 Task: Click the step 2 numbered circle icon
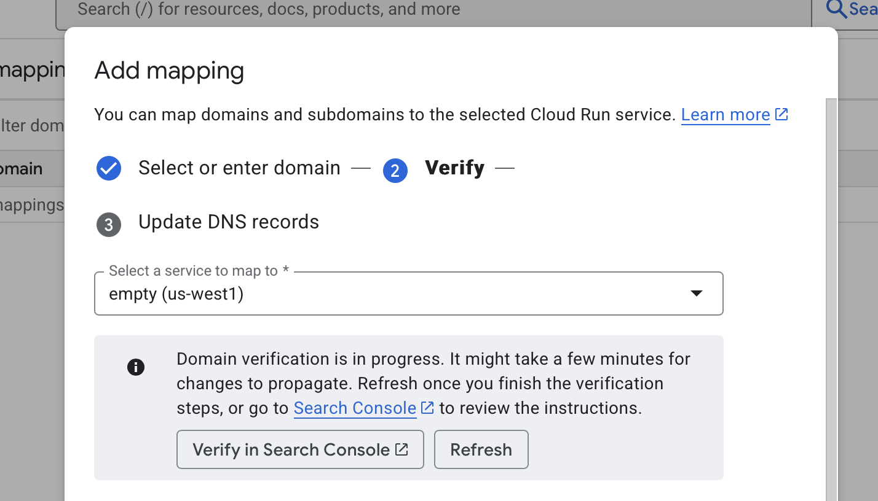(x=395, y=171)
